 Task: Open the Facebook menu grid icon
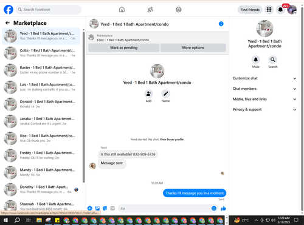[x=269, y=10]
